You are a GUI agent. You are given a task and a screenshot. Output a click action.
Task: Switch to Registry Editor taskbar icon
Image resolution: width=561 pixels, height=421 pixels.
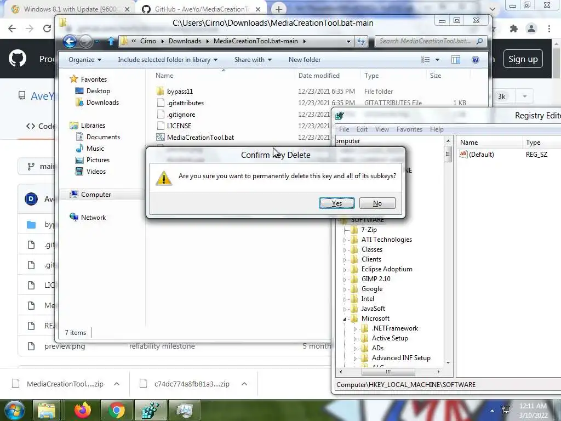tap(150, 411)
